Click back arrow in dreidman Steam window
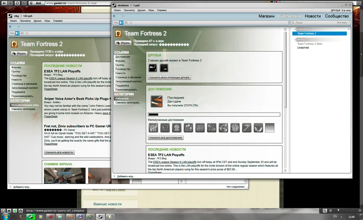This screenshot has height=220, width=363. pos(114,16)
